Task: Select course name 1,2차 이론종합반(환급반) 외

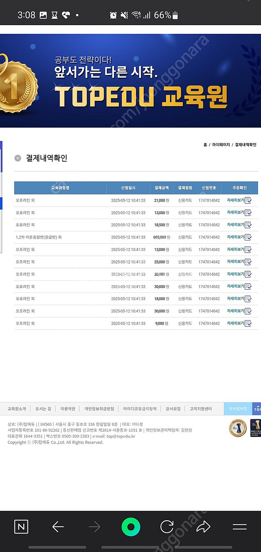Action: click(x=39, y=237)
